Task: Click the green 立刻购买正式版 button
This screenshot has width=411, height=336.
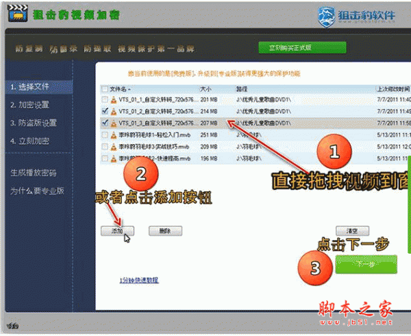Action: point(302,48)
